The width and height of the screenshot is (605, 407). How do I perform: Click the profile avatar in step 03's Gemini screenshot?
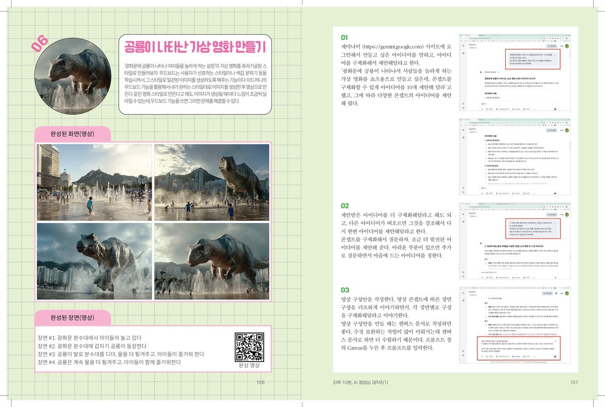point(567,294)
